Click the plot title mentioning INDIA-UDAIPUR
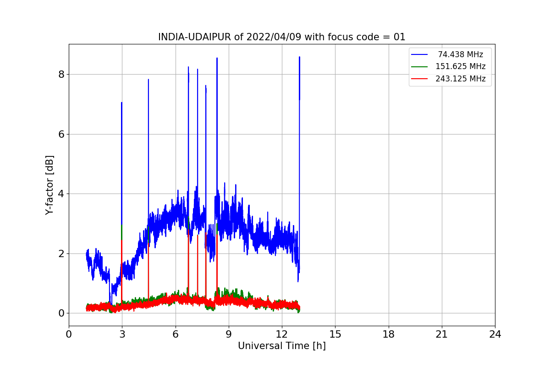Screen dimensions: 550x366 pyautogui.click(x=281, y=37)
